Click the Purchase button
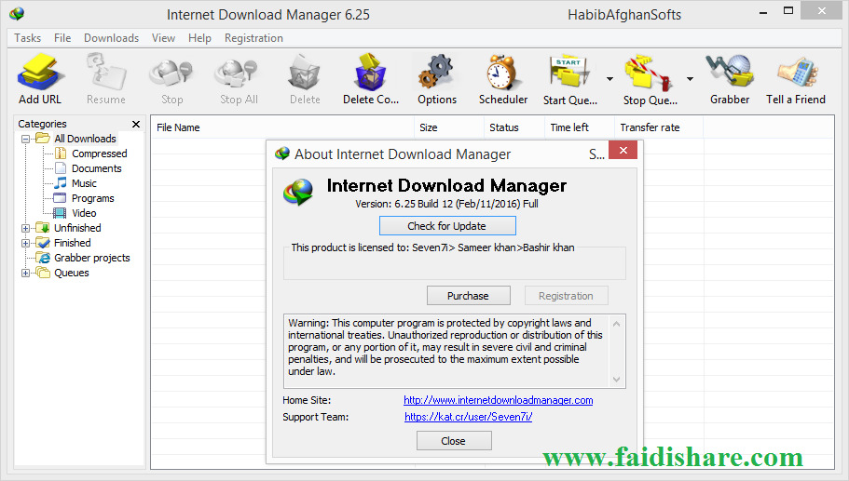Screen dimensions: 849x481 pyautogui.click(x=469, y=296)
